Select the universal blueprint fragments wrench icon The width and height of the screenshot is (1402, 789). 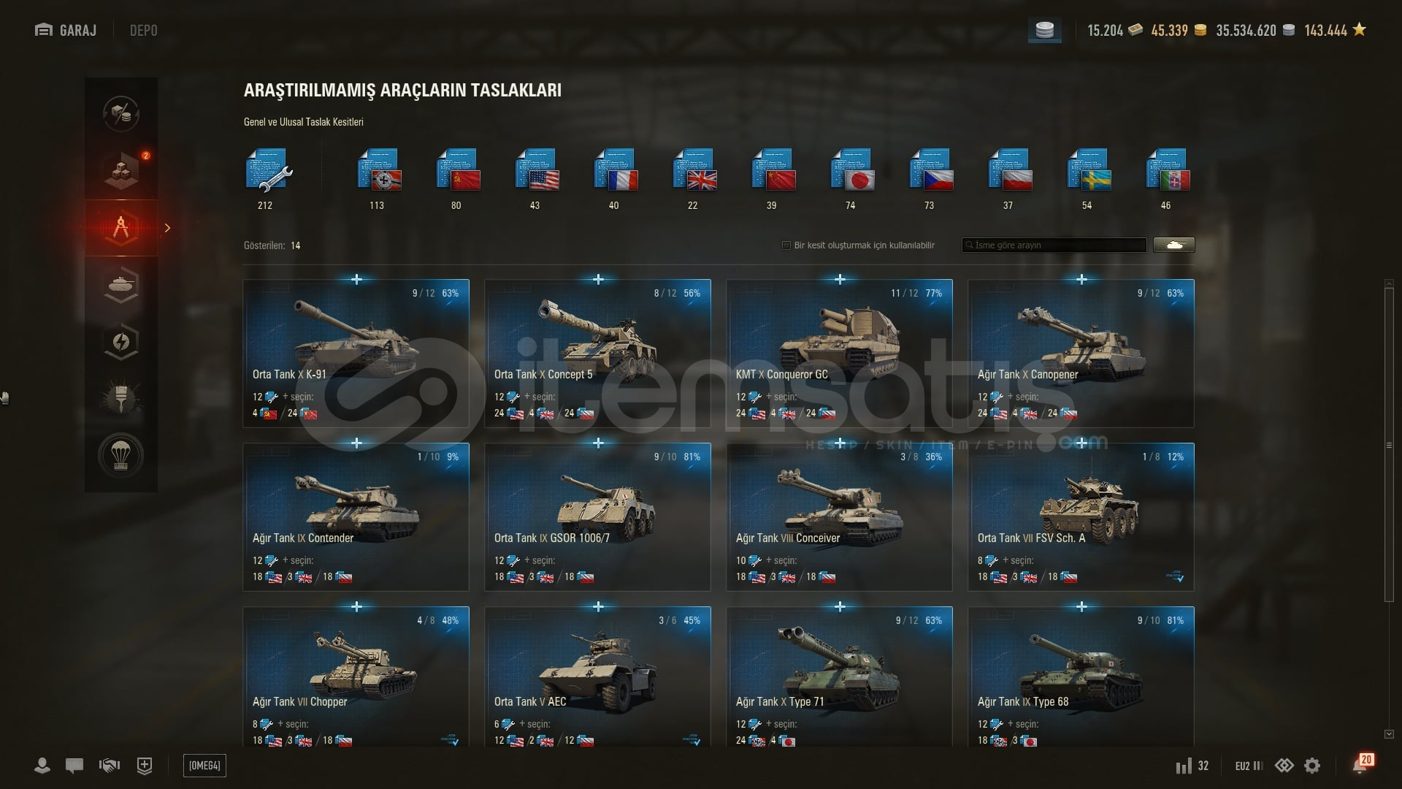(x=268, y=170)
